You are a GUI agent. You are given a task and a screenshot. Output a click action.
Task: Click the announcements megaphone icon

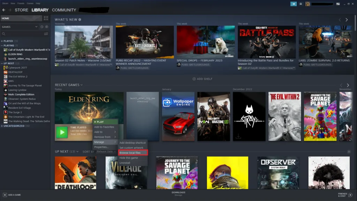(x=293, y=4)
